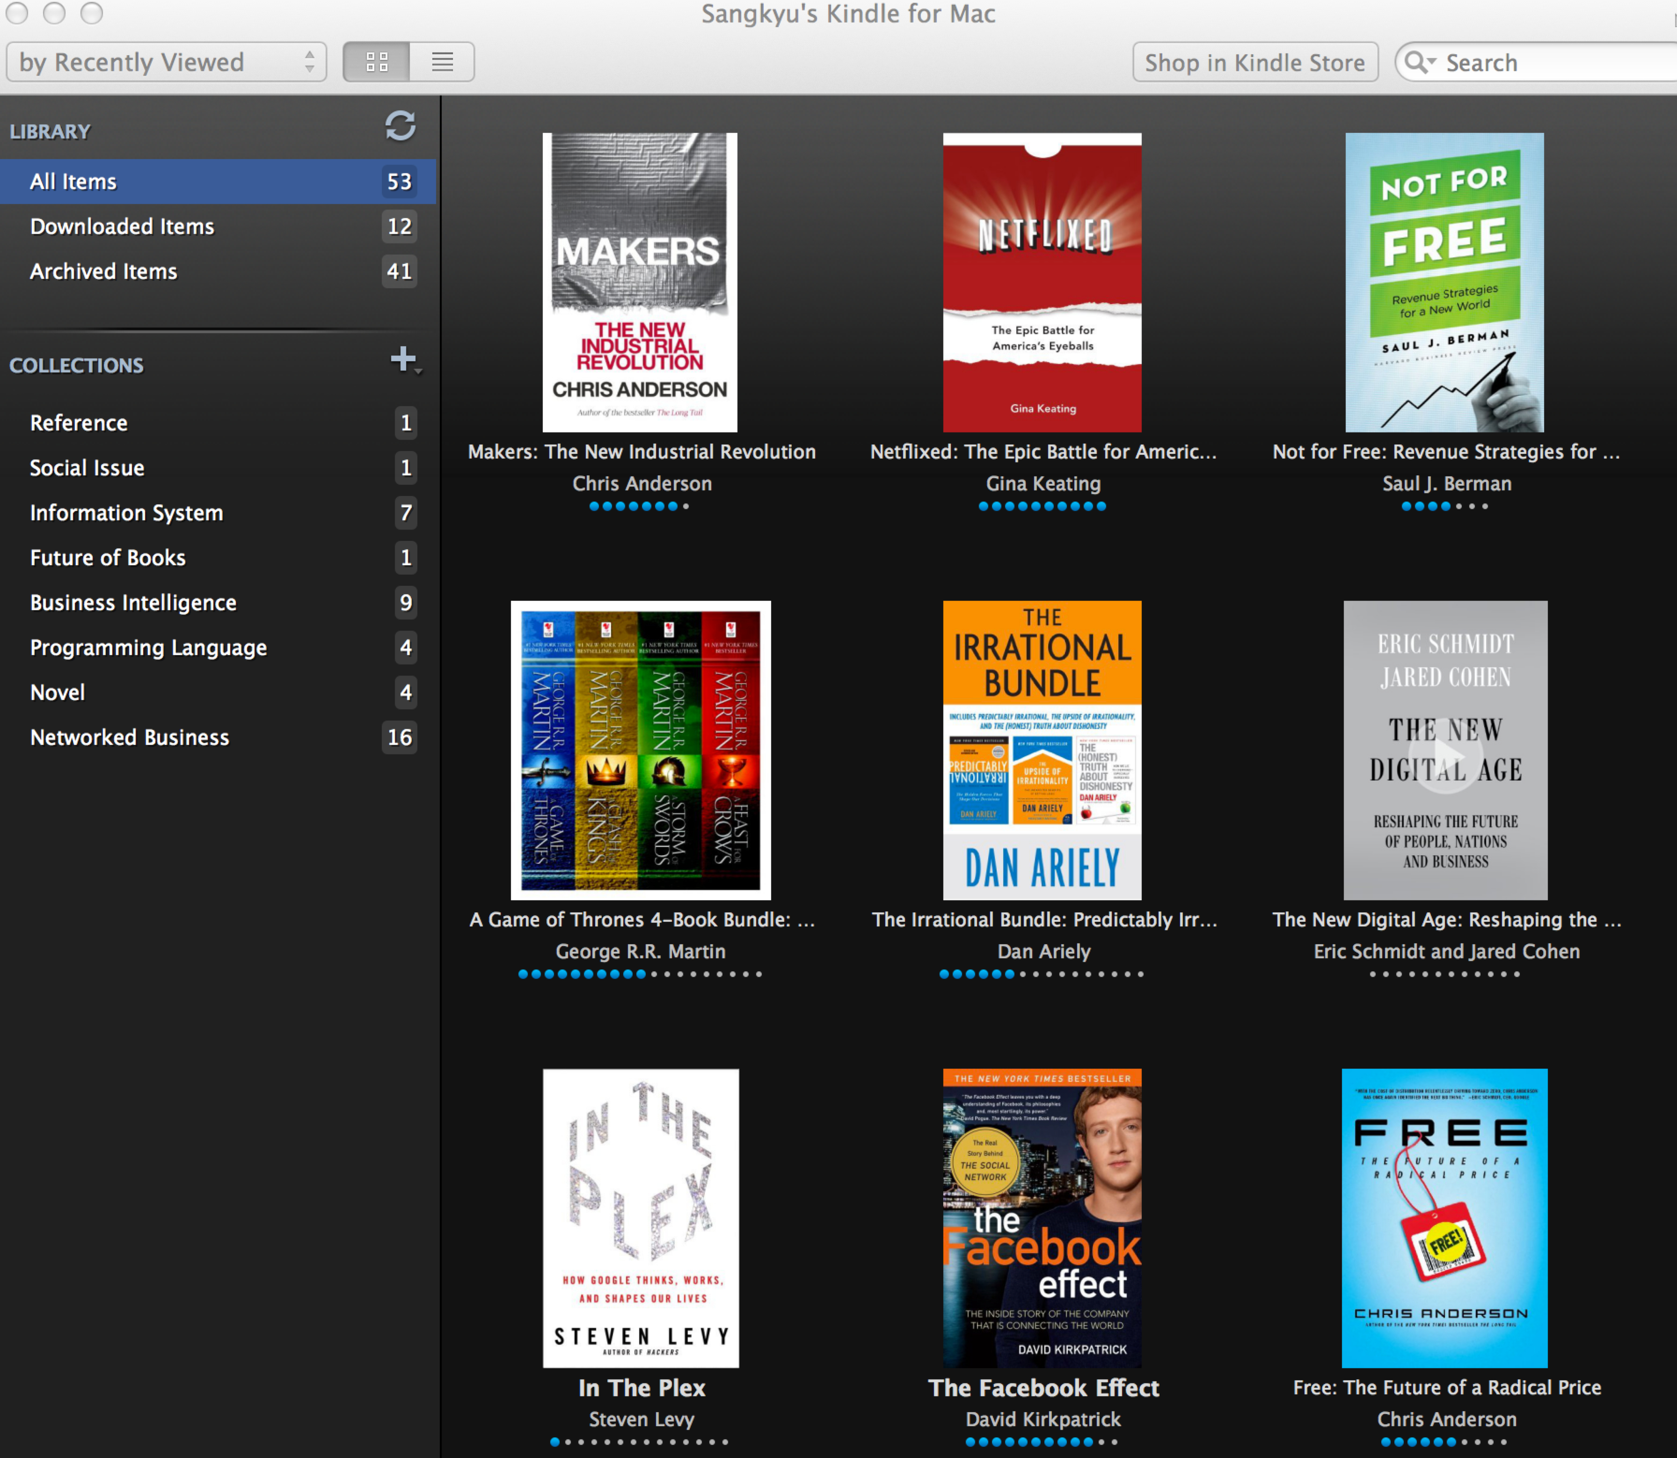Open the 'by Recently Viewed' sort dropdown
Viewport: 1677px width, 1458px height.
pyautogui.click(x=166, y=62)
